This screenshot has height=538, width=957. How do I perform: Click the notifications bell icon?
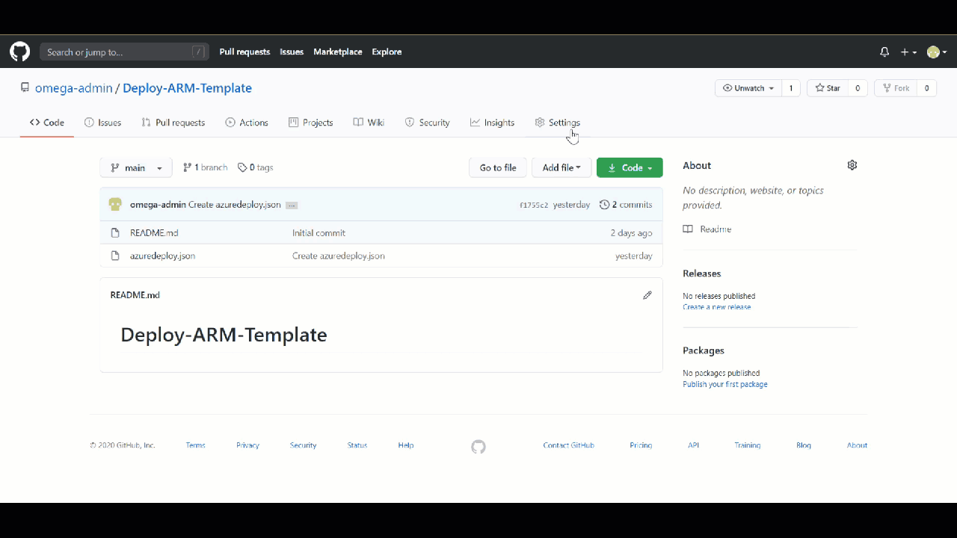pos(884,52)
